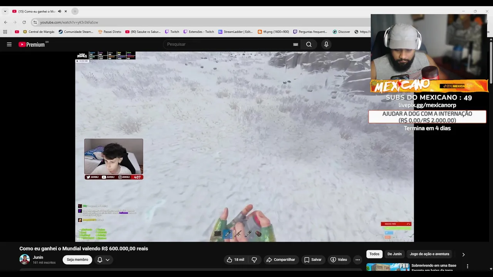Viewport: 493px width, 277px height.
Task: Save the video with the Salvar button
Action: (313, 260)
